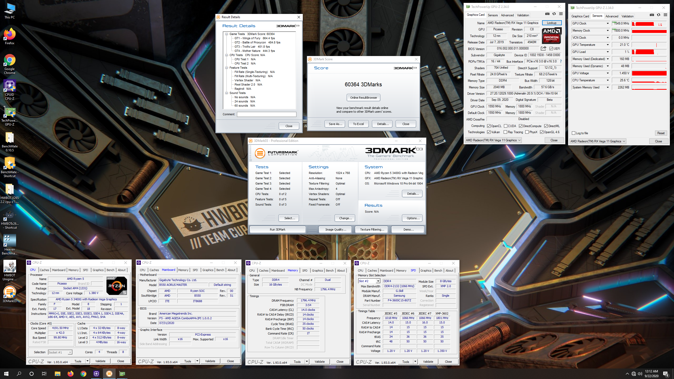Open the GPU Clock sensor dropdown

click(x=608, y=23)
